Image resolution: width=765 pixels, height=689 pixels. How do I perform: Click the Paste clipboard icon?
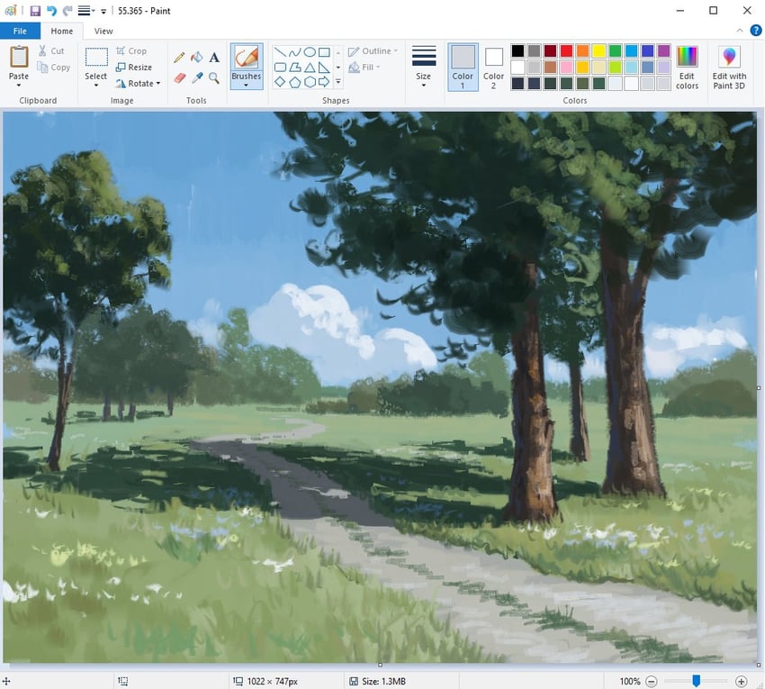click(19, 57)
